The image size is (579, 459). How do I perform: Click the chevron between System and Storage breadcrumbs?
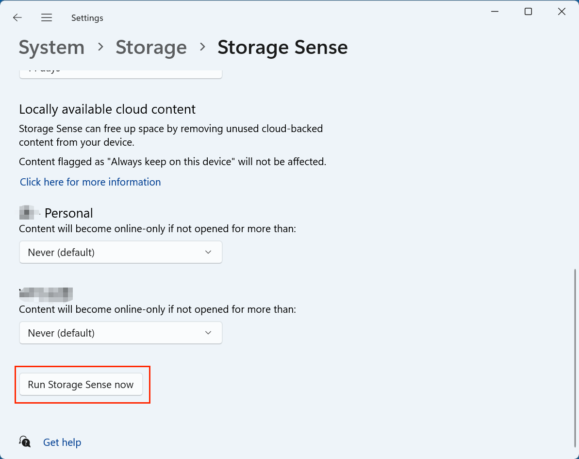pos(100,48)
